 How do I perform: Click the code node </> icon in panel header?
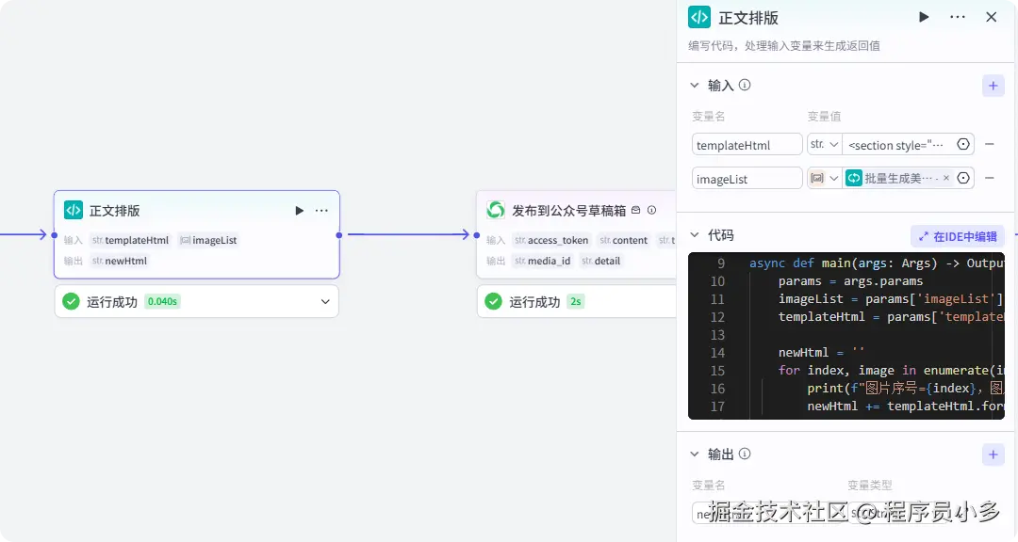pyautogui.click(x=698, y=17)
